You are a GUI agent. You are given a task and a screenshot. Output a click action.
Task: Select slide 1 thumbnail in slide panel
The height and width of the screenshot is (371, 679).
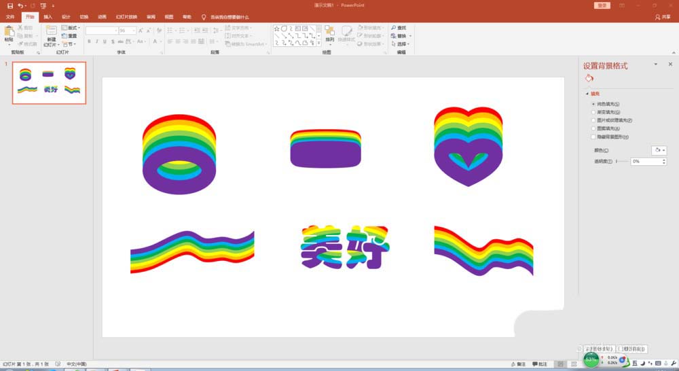pyautogui.click(x=49, y=83)
